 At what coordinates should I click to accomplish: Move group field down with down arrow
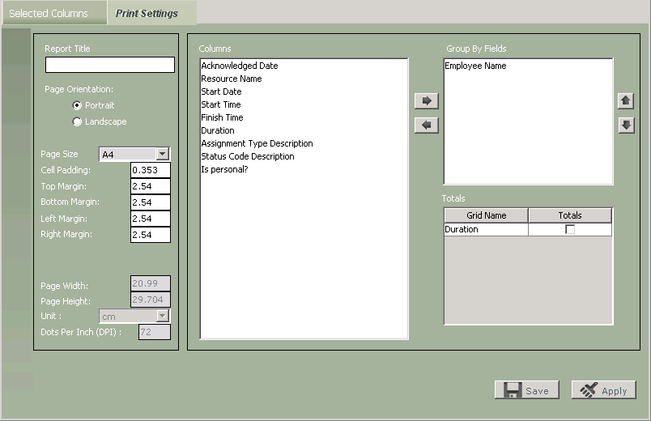626,125
